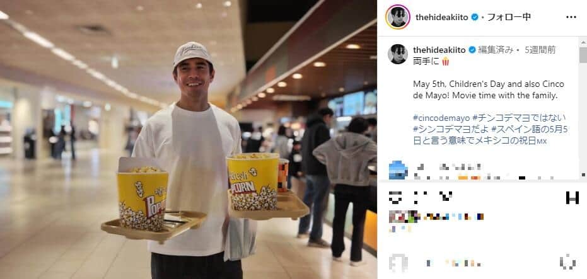Screen dimensions: 587x279
Task: Click the comments scrollbar up arrow
Action: click(x=583, y=41)
